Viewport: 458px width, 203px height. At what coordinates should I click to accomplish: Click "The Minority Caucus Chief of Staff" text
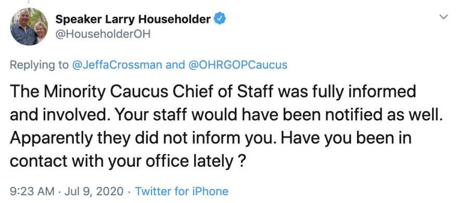tap(143, 92)
